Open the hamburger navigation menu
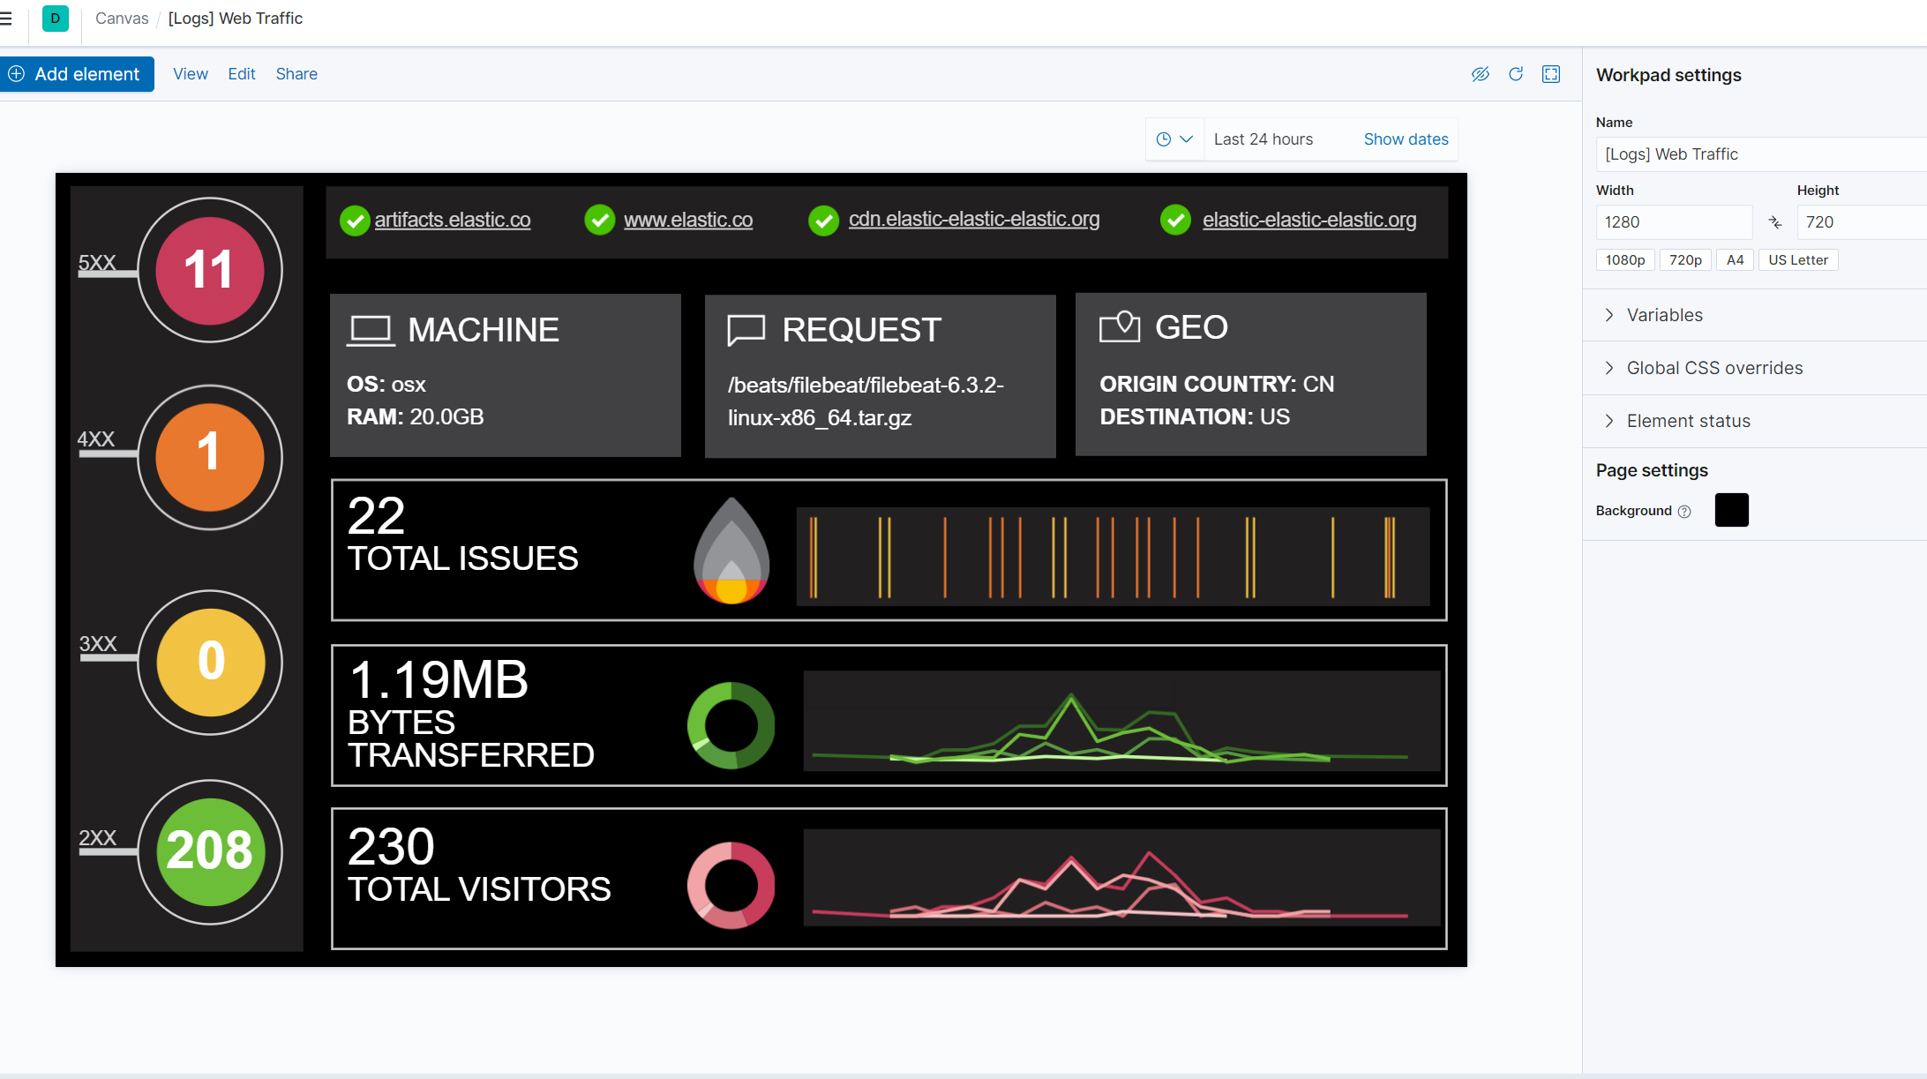 tap(5, 19)
